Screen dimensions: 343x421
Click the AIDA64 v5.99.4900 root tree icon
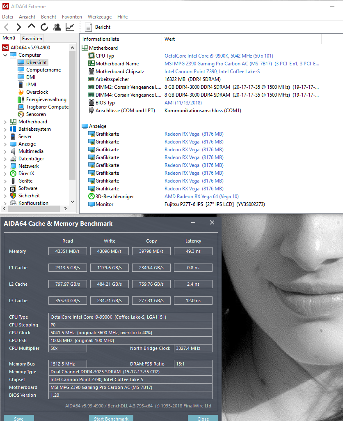tap(5, 48)
